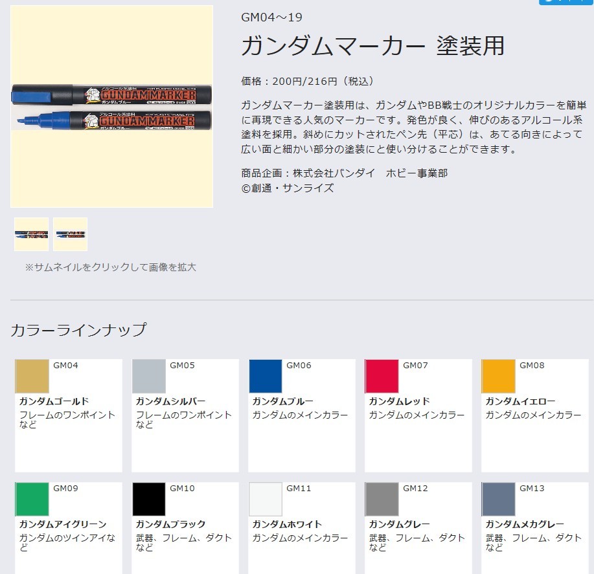This screenshot has width=594, height=574.
Task: Click the ガンダムシルバー name text
Action: 170,401
